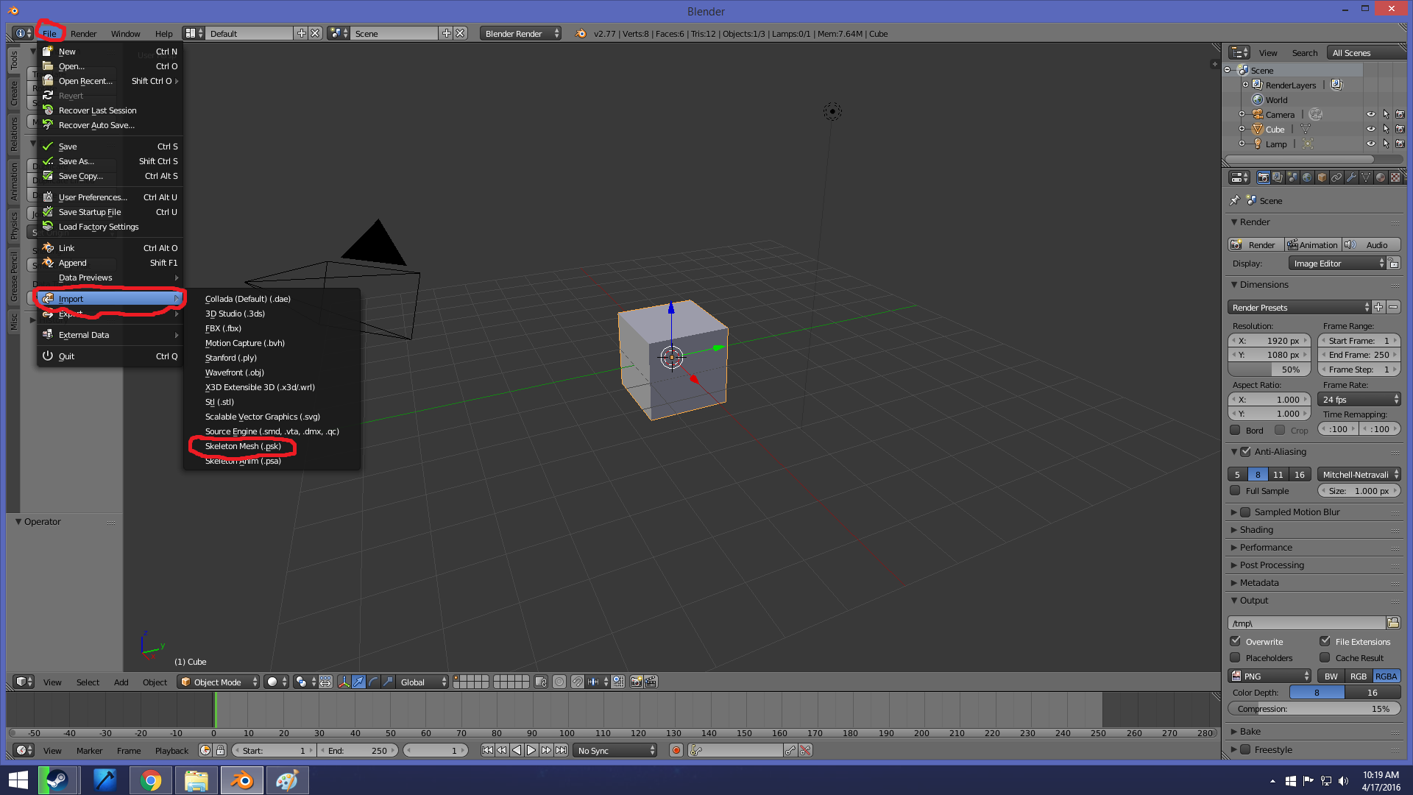Screen dimensions: 1413x795
Task: Click the auto keyframe record button
Action: [676, 750]
